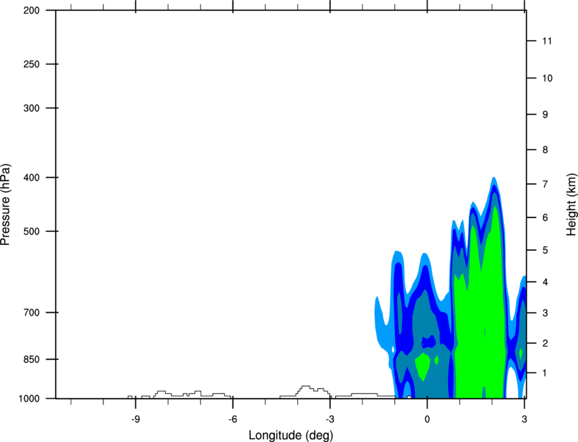Select the 250 pressure tick label
578x442 pixels.
coord(31,64)
